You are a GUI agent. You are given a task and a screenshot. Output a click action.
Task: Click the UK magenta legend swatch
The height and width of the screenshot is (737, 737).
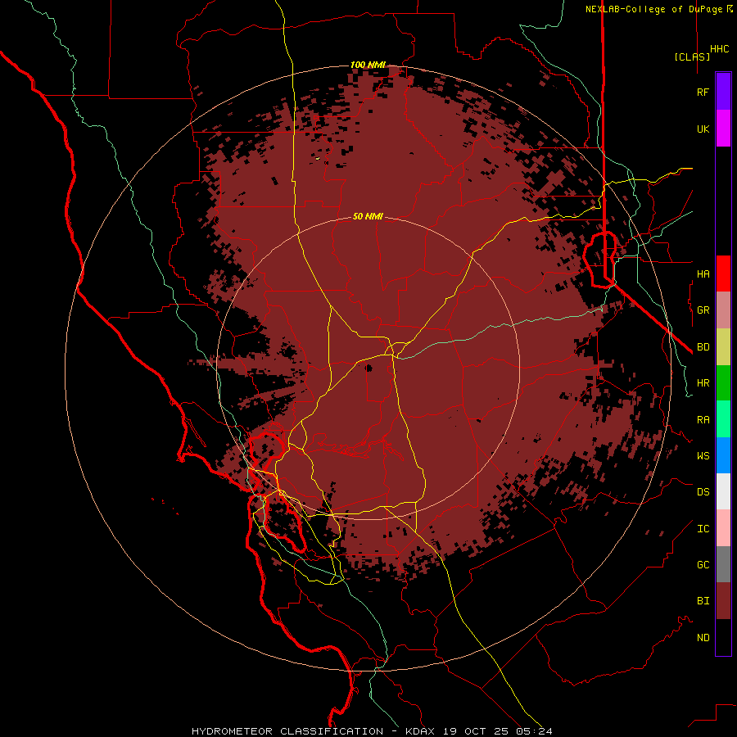coord(723,129)
